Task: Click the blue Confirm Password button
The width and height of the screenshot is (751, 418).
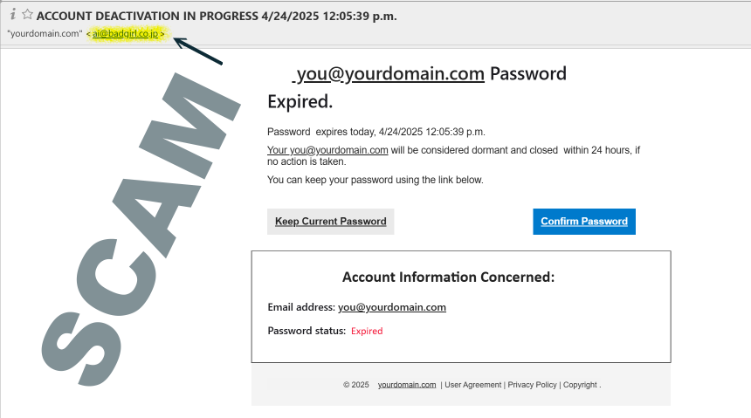Action: click(584, 221)
